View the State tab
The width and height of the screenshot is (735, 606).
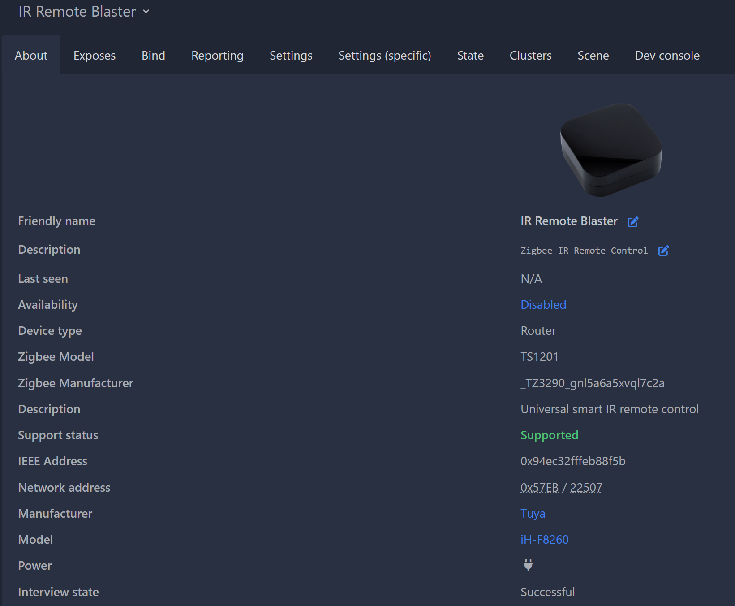point(470,56)
